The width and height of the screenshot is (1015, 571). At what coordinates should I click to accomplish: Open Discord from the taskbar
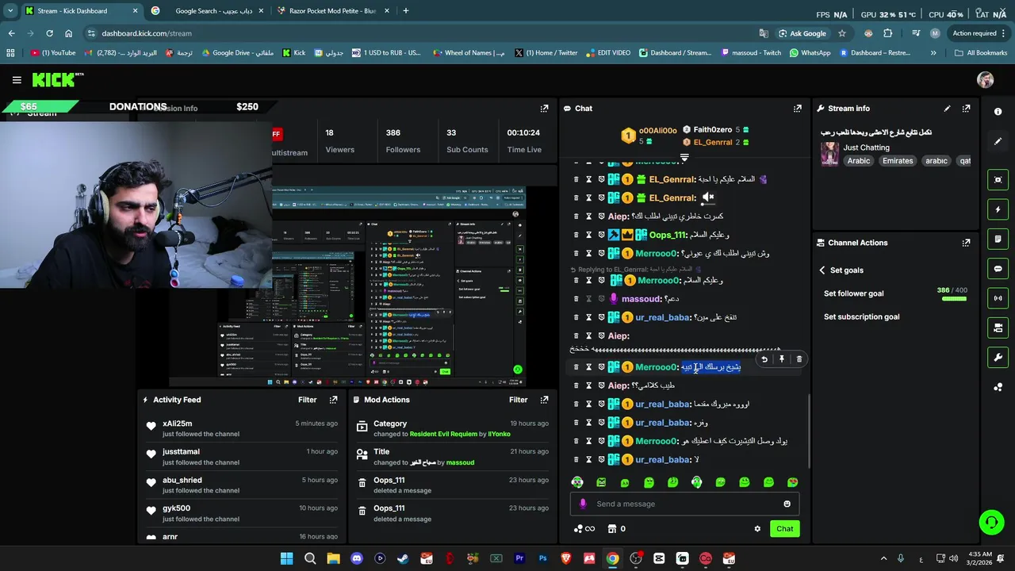(x=356, y=559)
